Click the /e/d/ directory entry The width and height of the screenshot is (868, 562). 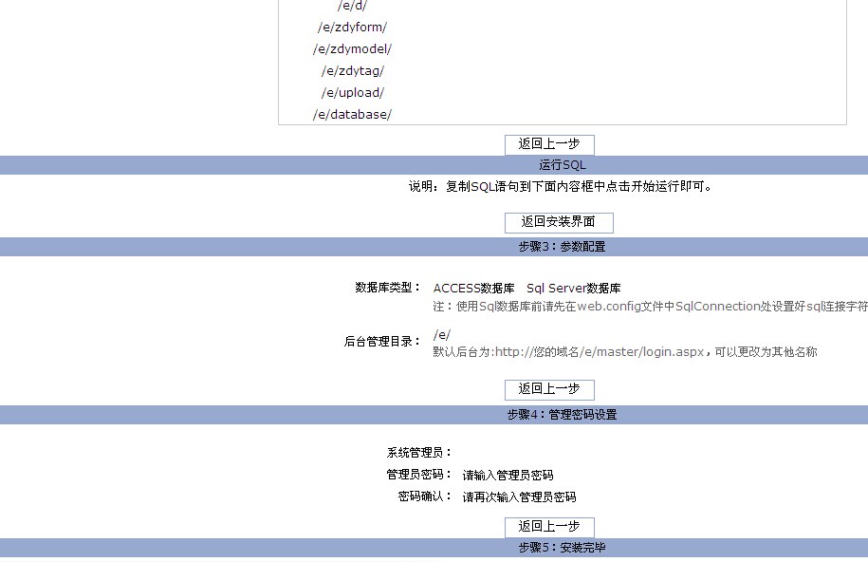(x=352, y=6)
